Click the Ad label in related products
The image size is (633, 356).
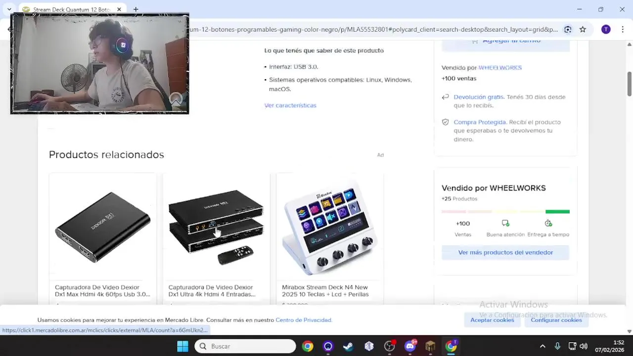click(x=380, y=155)
